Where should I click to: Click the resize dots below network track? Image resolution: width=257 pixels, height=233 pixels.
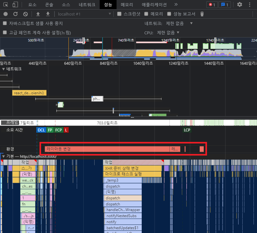tap(132, 117)
